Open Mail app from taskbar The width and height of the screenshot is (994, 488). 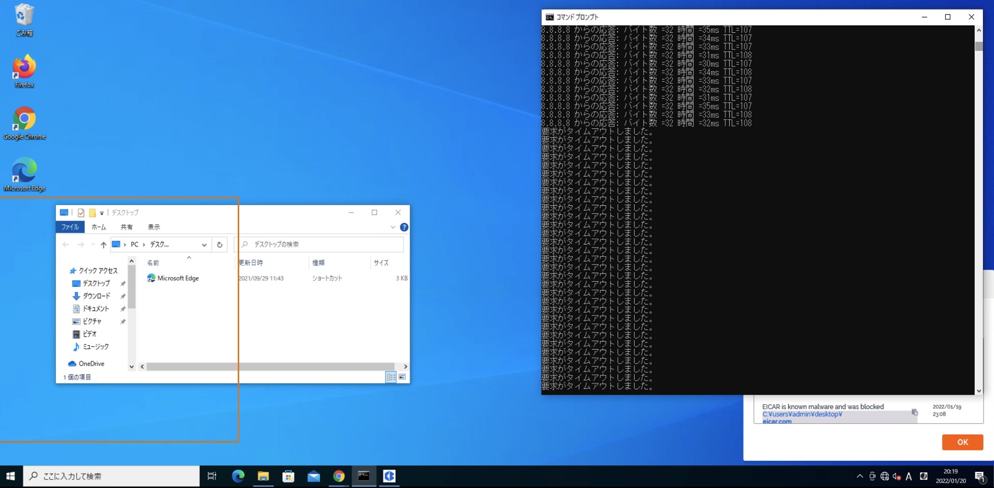point(313,476)
